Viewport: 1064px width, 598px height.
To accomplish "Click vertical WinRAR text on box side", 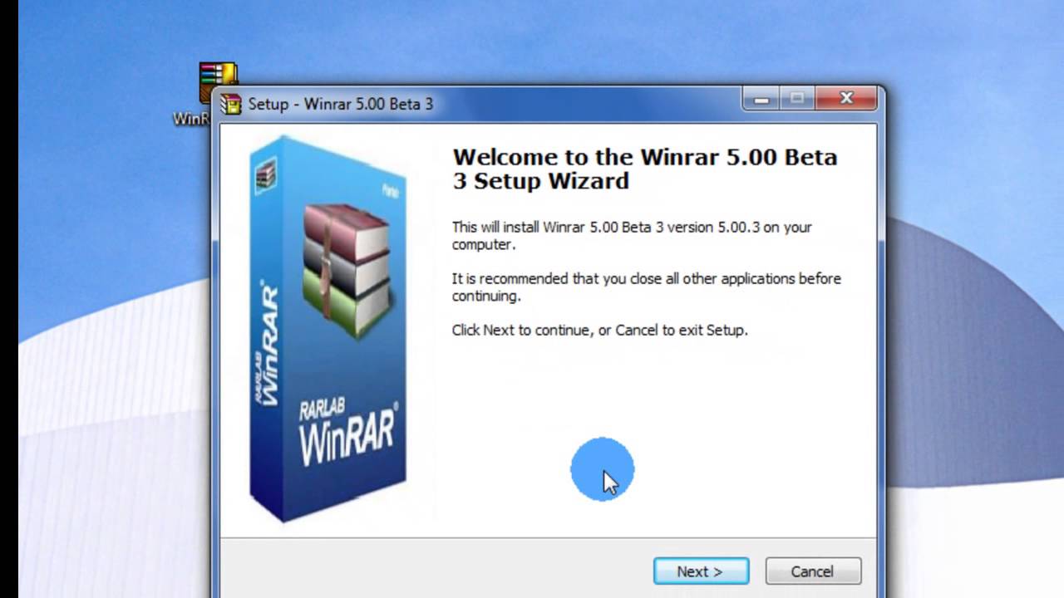I will coord(268,346).
